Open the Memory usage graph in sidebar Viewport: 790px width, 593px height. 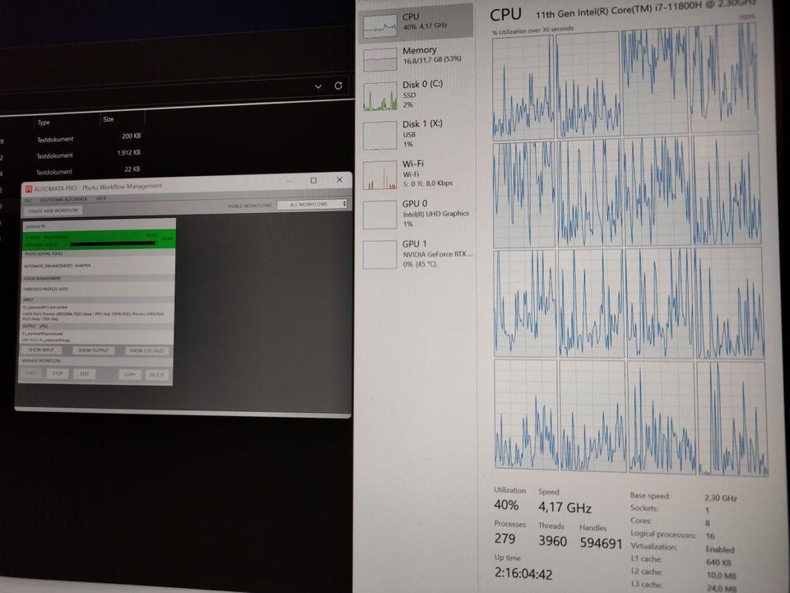379,57
